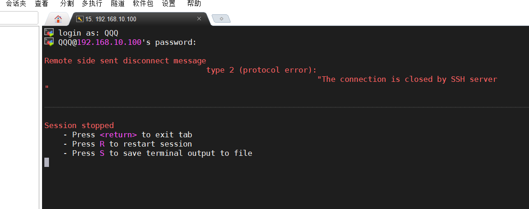Open the 设置 menu
The width and height of the screenshot is (529, 209).
coord(169,4)
